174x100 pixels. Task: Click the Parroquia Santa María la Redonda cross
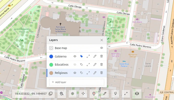[x=60, y=24]
